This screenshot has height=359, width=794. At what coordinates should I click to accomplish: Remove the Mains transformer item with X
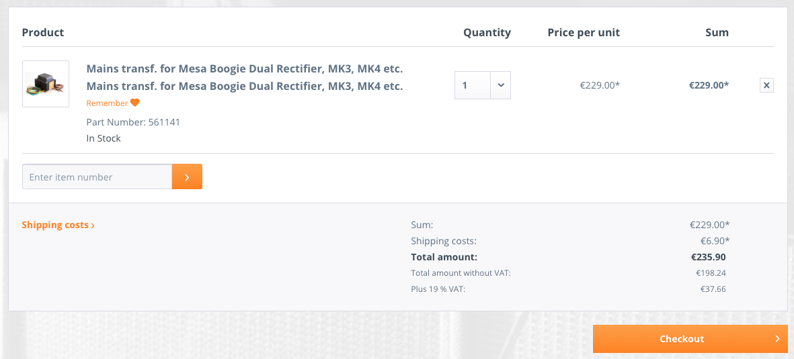click(x=766, y=85)
